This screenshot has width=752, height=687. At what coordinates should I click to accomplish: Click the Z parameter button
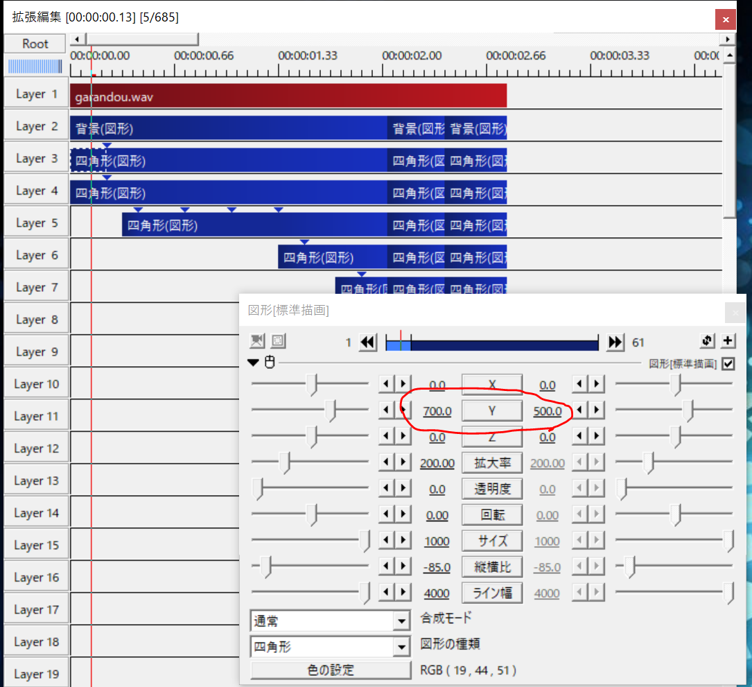(x=492, y=437)
